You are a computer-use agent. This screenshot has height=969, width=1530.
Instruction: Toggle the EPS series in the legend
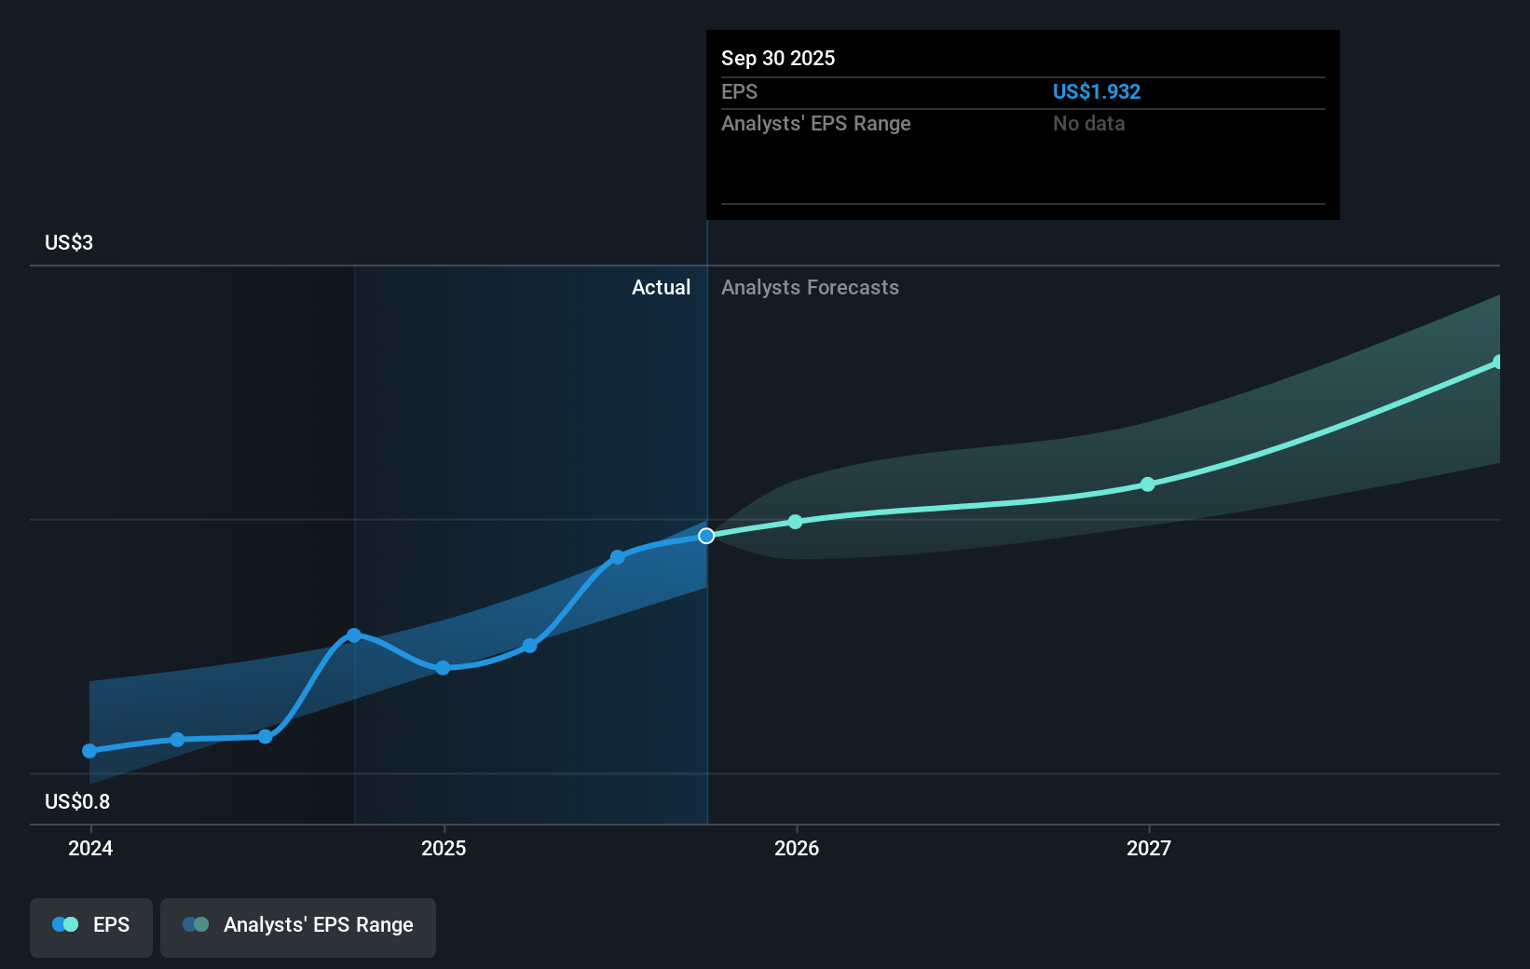(90, 925)
